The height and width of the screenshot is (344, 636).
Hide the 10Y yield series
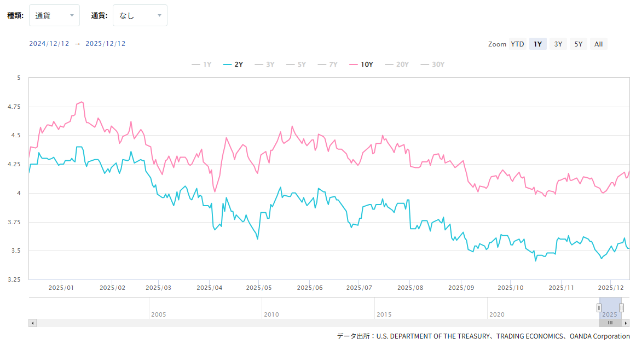[x=361, y=65]
